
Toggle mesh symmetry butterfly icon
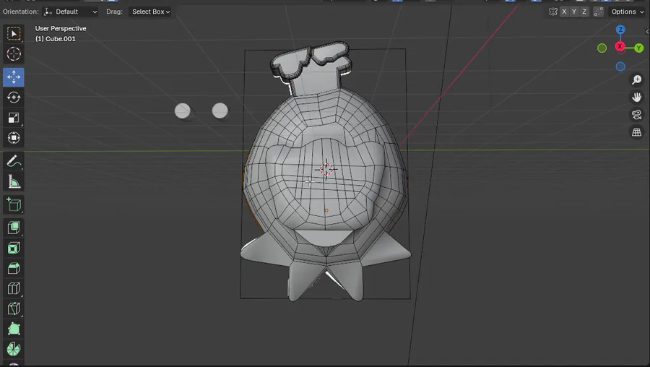553,12
